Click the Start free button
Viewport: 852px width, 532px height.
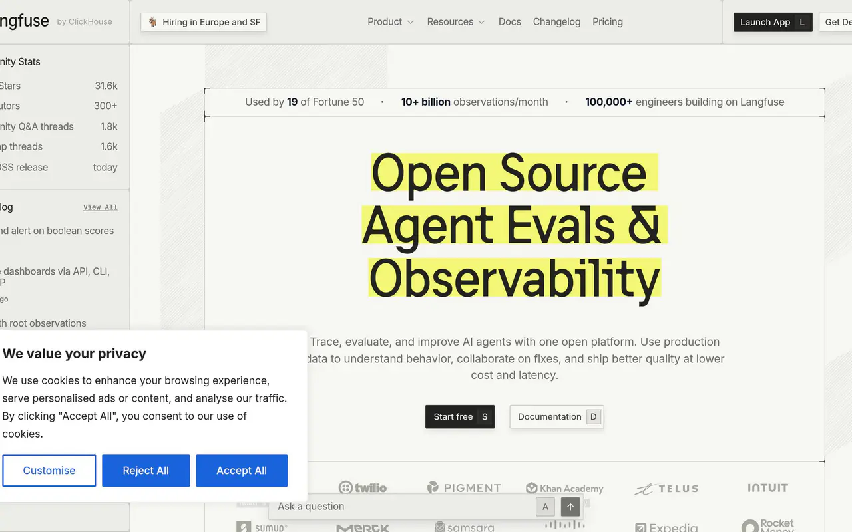pos(460,417)
